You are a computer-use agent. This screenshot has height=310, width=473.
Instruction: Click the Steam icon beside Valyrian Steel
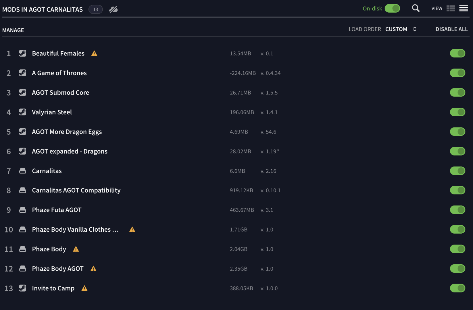pos(22,112)
